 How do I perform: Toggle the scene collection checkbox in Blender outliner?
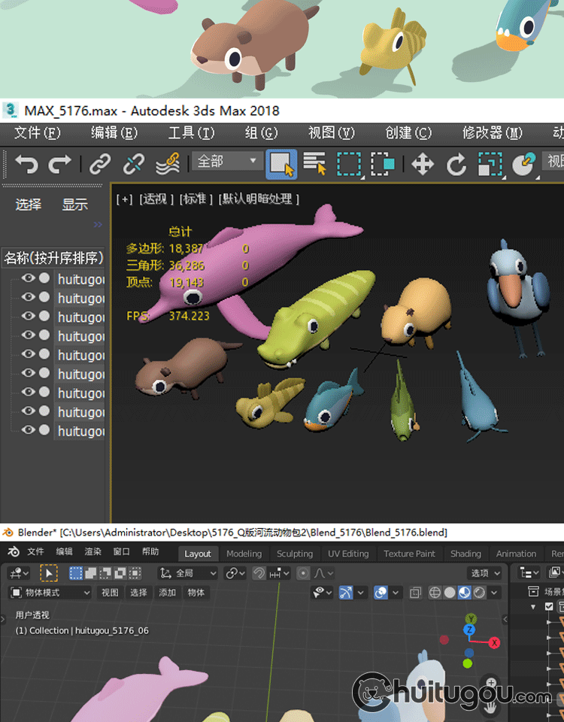pos(549,607)
